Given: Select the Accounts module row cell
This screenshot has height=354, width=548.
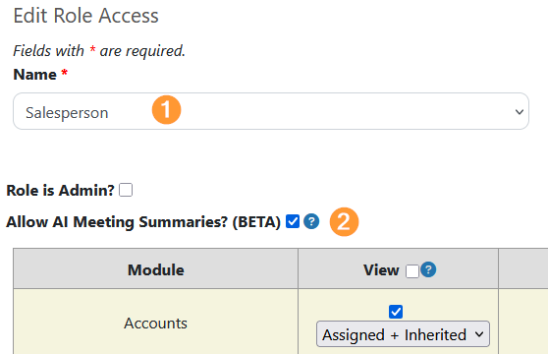Looking at the screenshot, I should click(x=155, y=323).
